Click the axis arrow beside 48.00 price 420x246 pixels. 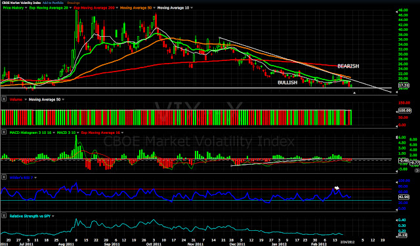396,11
